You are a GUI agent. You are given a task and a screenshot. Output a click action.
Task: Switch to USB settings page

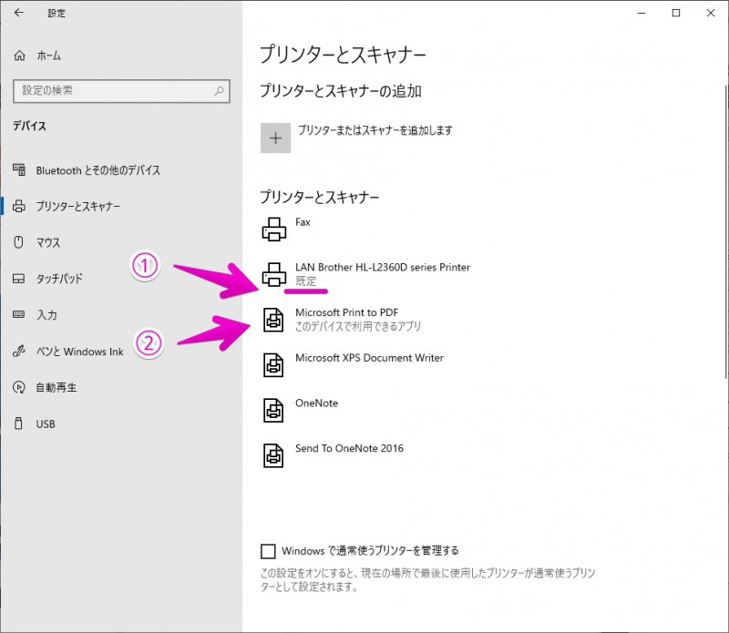[46, 424]
